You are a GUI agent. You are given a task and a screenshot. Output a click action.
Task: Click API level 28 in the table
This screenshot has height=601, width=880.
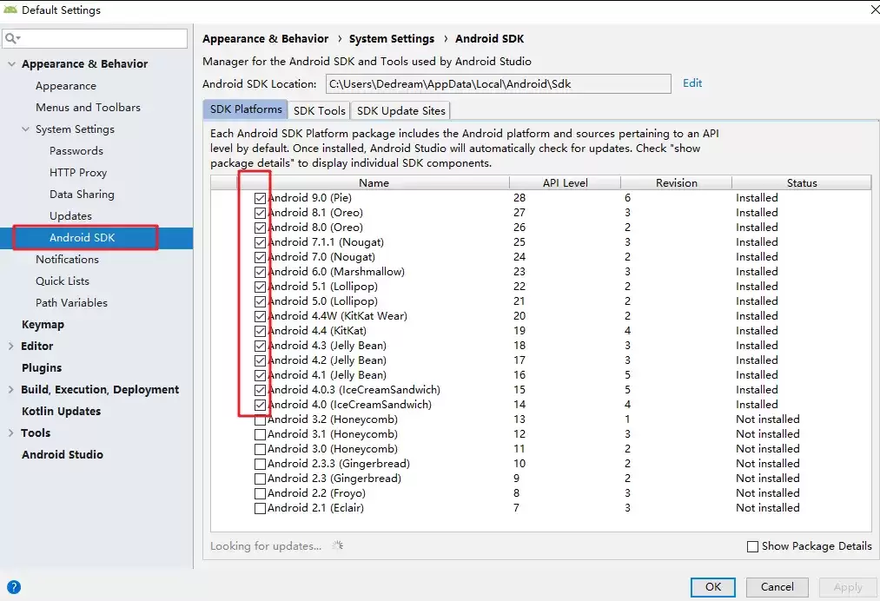click(x=519, y=198)
